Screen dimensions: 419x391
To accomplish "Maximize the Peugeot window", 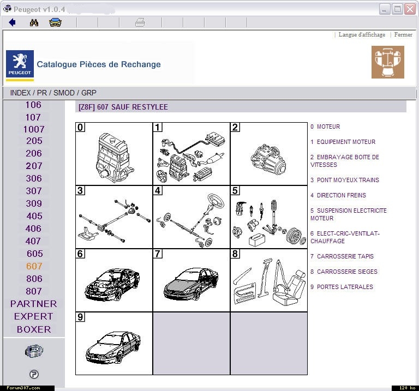I will (397, 9).
